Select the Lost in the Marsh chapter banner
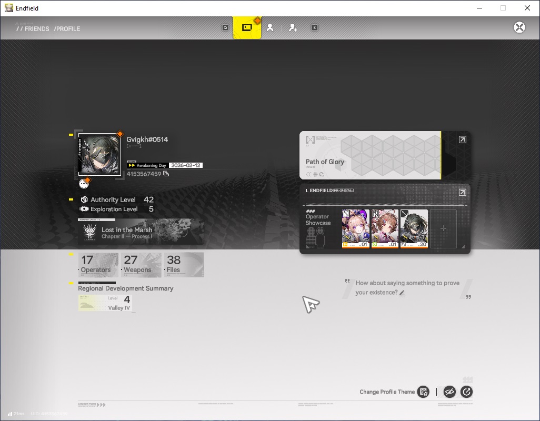The height and width of the screenshot is (421, 540). [141, 232]
